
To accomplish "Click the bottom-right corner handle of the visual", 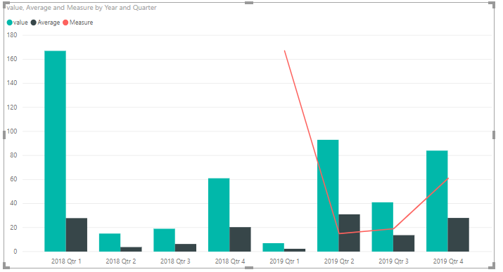I will (492, 266).
